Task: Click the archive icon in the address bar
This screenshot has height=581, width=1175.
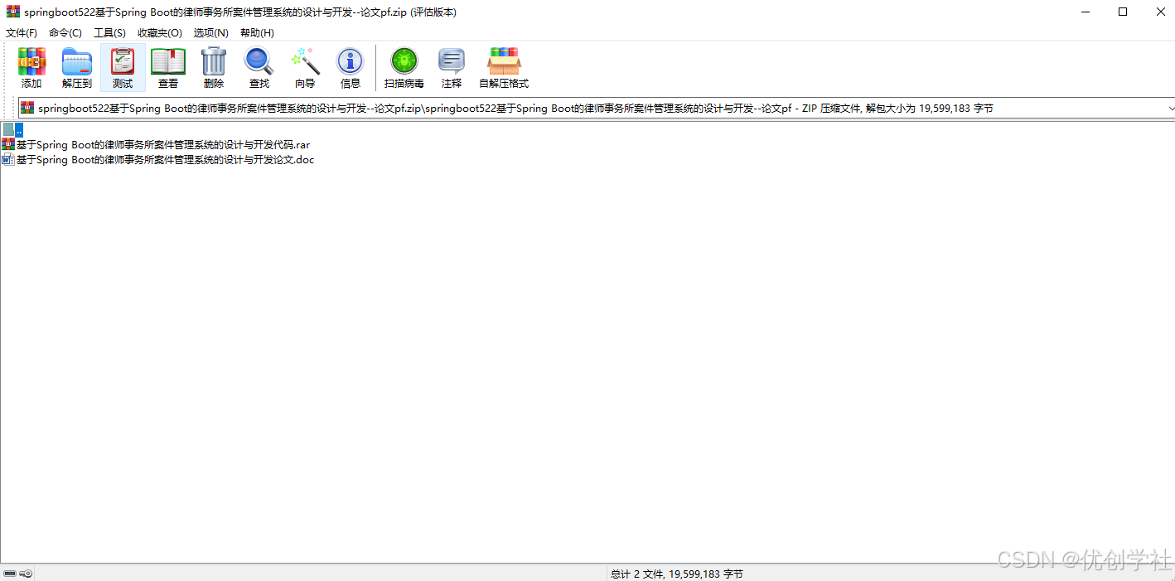Action: pos(27,108)
